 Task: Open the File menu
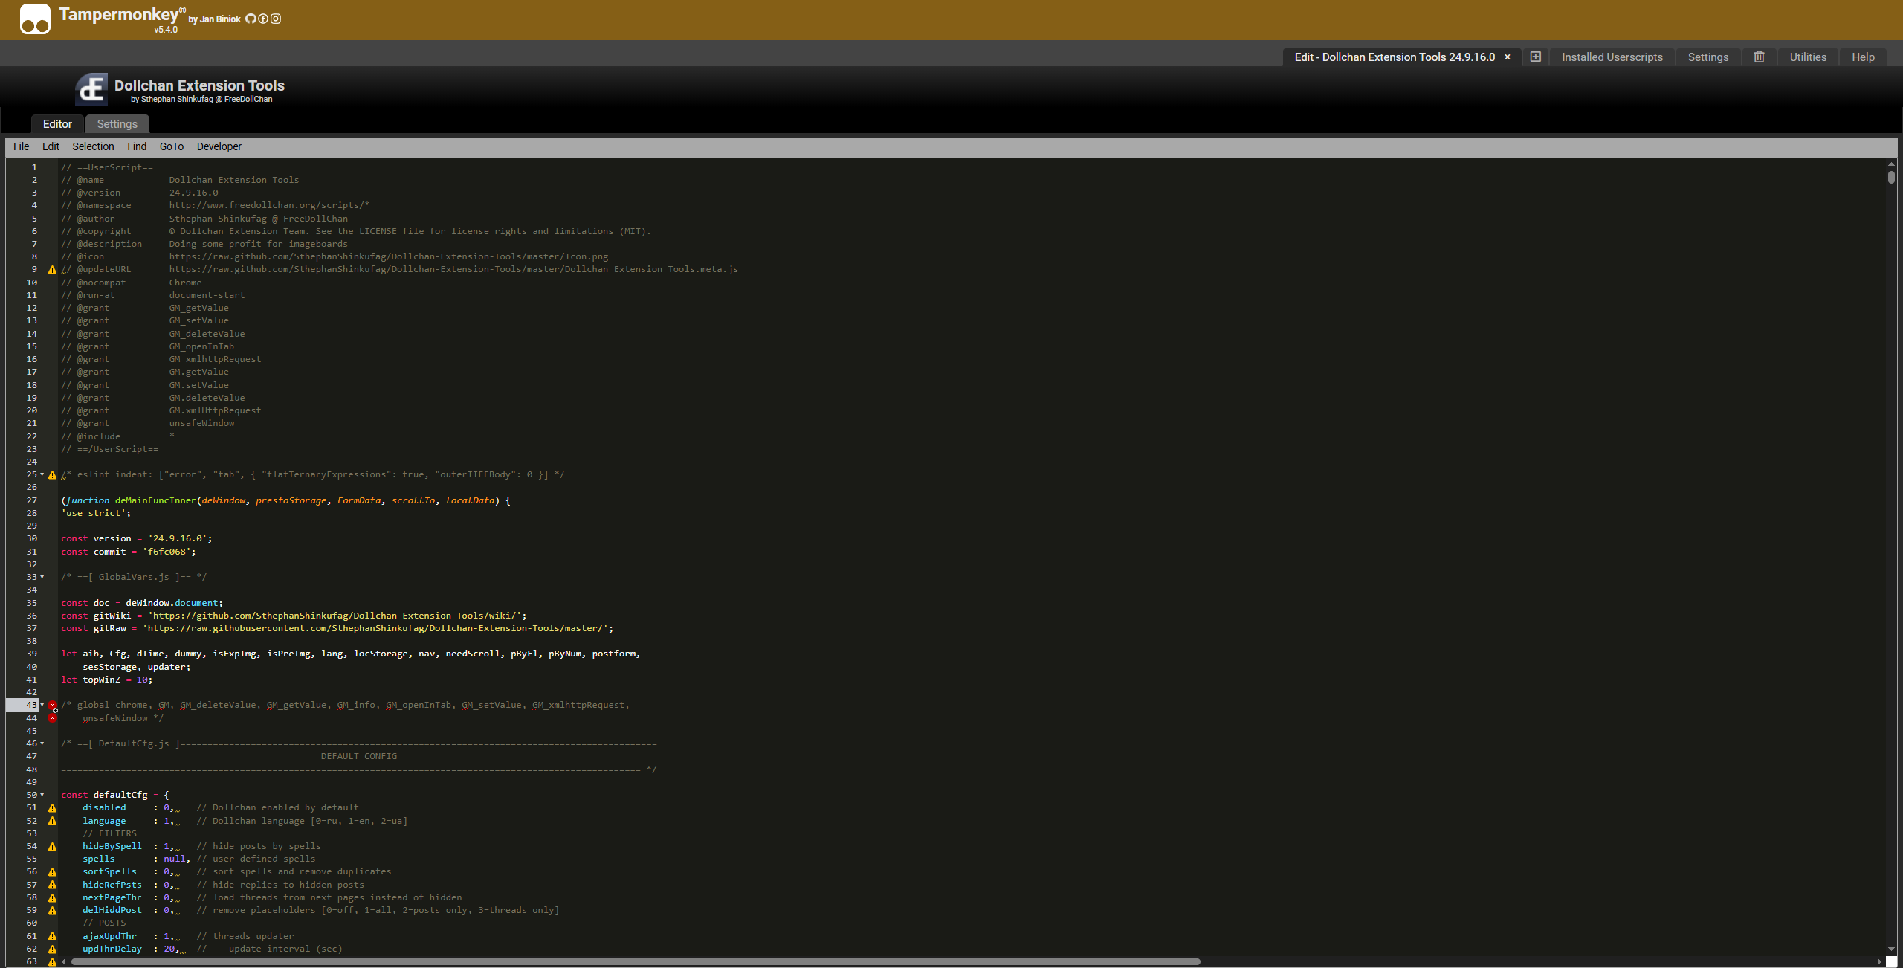click(21, 146)
